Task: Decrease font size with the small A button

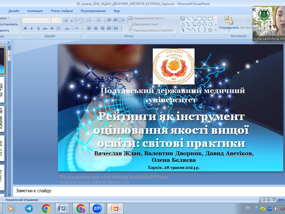Action: tap(72, 20)
